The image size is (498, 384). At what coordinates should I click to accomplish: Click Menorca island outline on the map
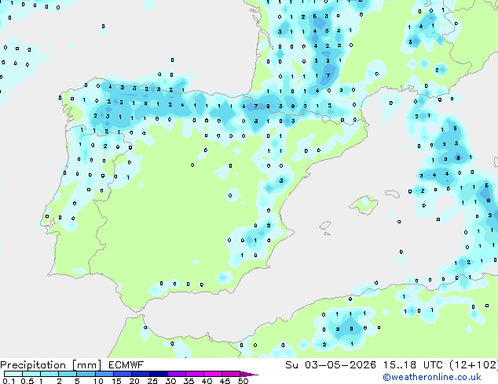(x=392, y=194)
